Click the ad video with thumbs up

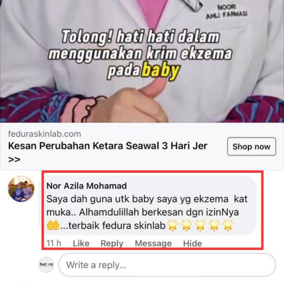pyautogui.click(x=142, y=61)
